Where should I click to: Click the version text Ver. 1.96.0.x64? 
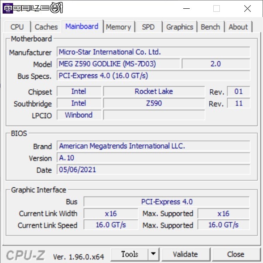click(x=79, y=257)
